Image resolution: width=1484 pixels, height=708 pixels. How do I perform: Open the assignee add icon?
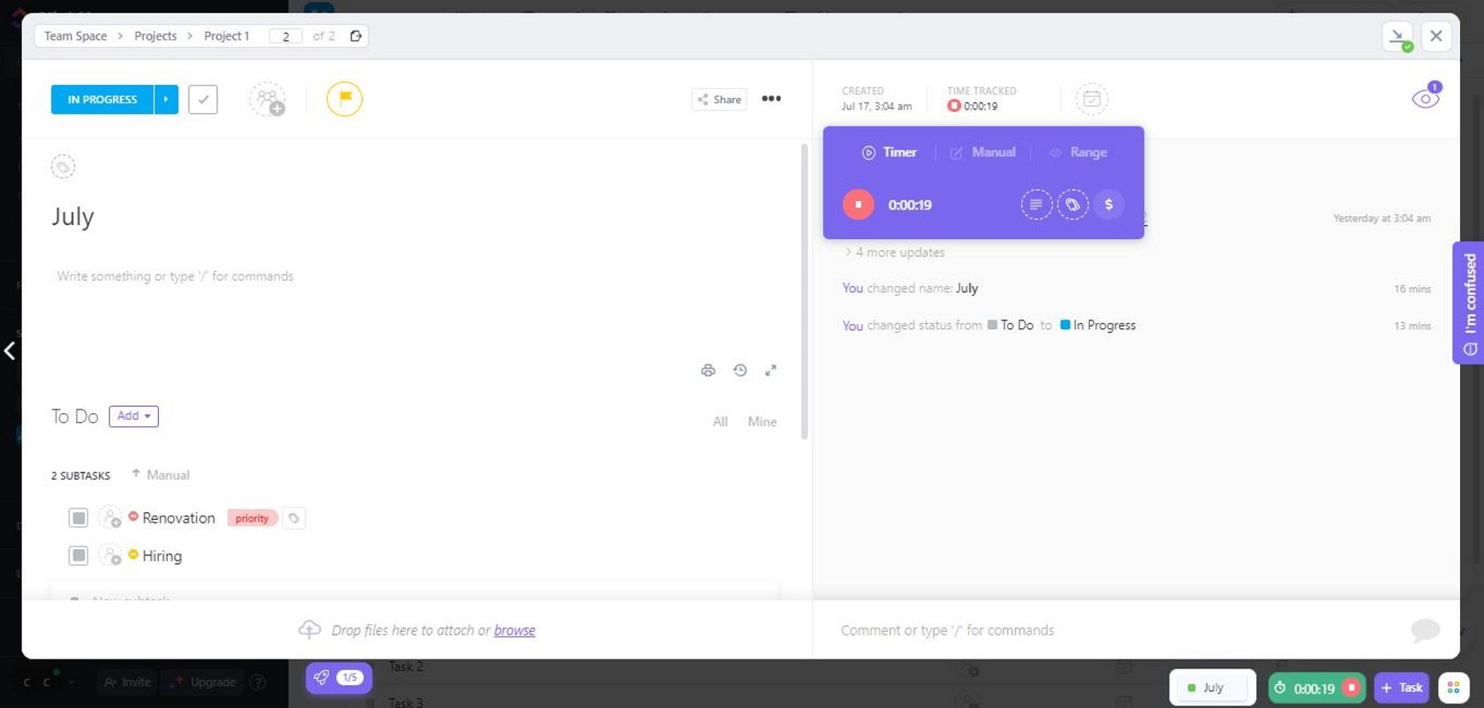pos(267,99)
